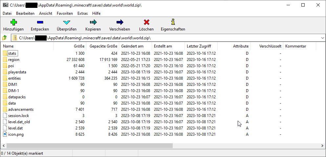Go up one folder level icon

coord(5,38)
